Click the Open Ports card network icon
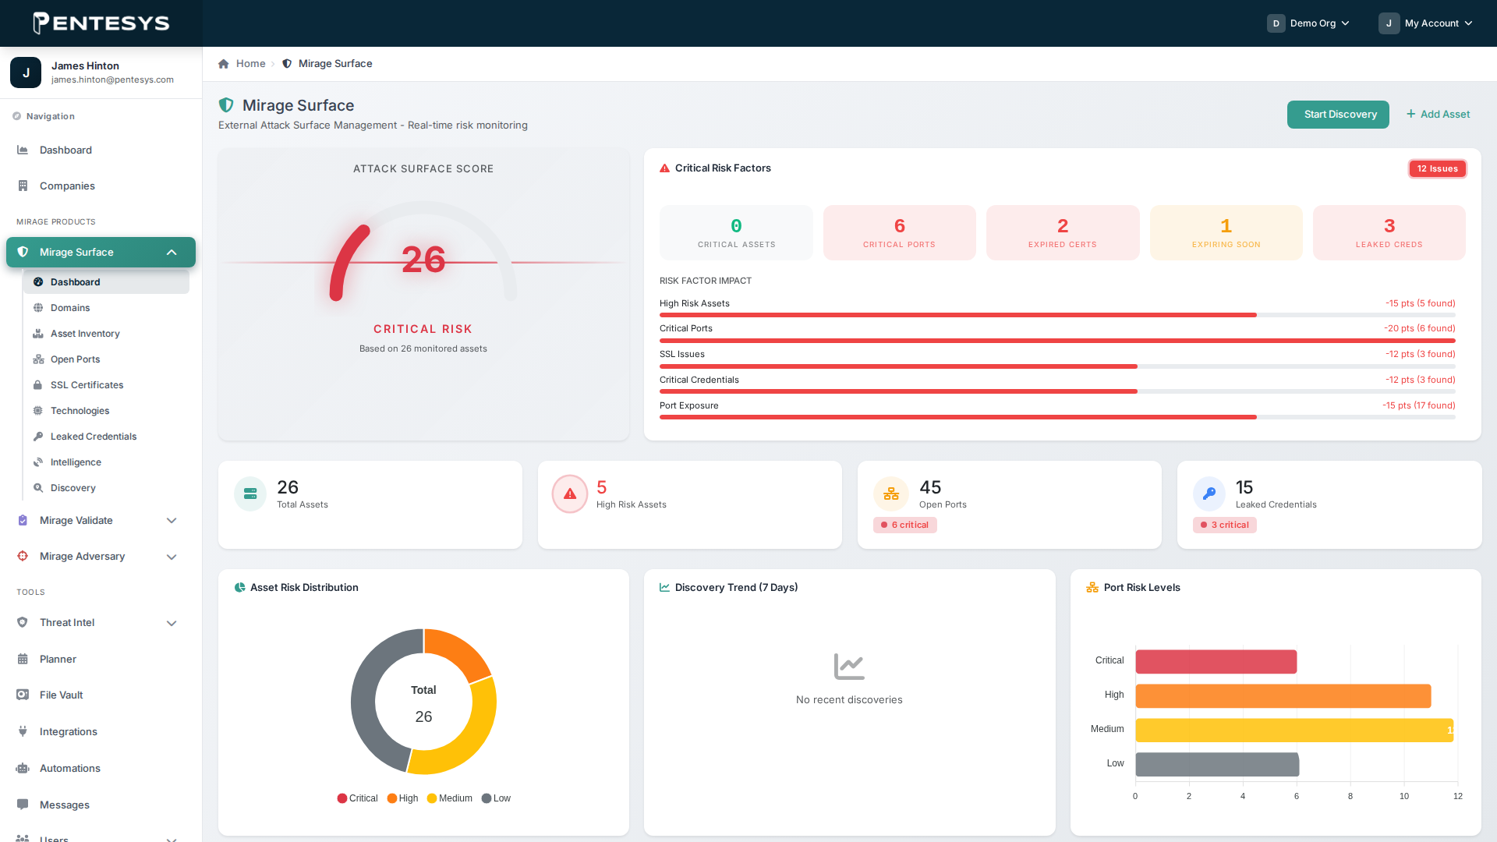Screen dimensions: 1497x842 891,494
